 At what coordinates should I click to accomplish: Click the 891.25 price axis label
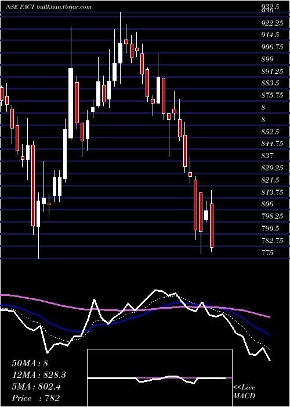click(272, 72)
